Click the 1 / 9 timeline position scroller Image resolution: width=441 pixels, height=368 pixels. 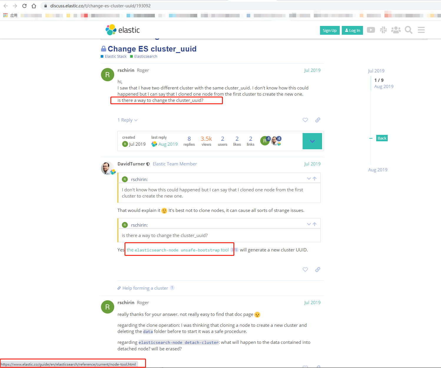click(379, 80)
